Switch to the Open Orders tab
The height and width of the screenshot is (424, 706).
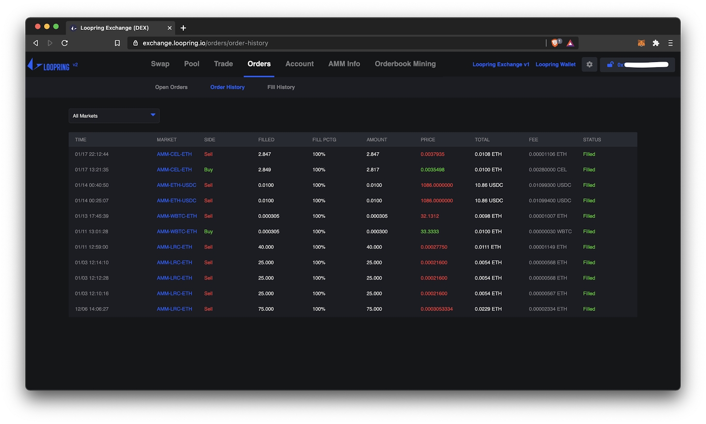(171, 87)
